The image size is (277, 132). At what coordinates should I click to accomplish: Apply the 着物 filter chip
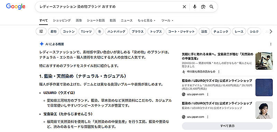pyautogui.click(x=53, y=31)
